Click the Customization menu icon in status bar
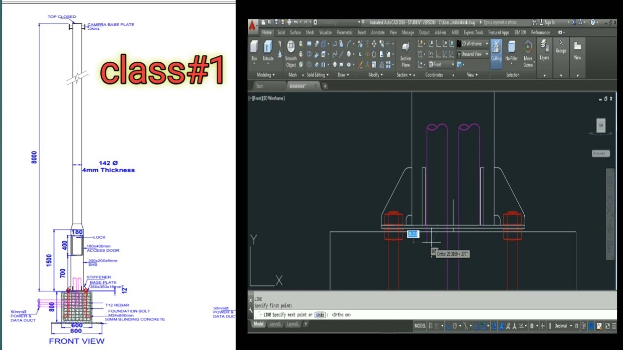623x350 pixels. [x=614, y=326]
